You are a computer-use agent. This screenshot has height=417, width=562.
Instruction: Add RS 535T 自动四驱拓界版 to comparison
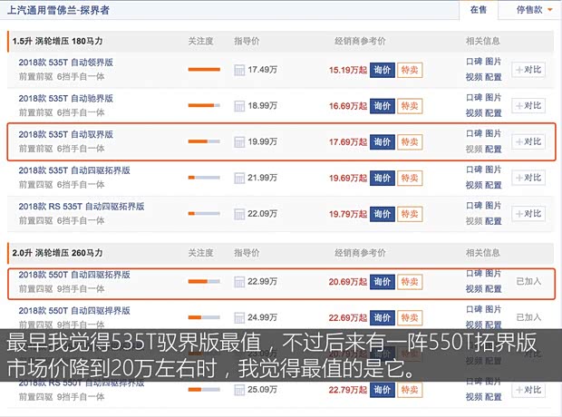(528, 214)
